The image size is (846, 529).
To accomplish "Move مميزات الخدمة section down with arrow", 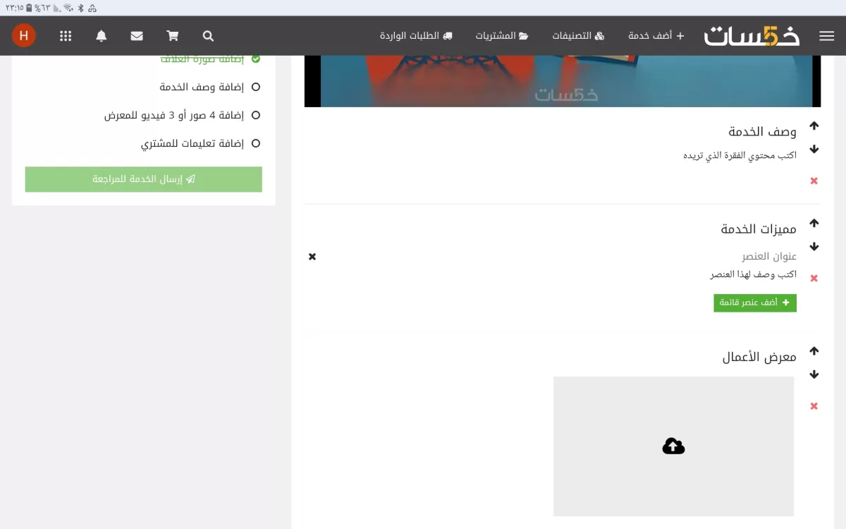I will click(814, 247).
